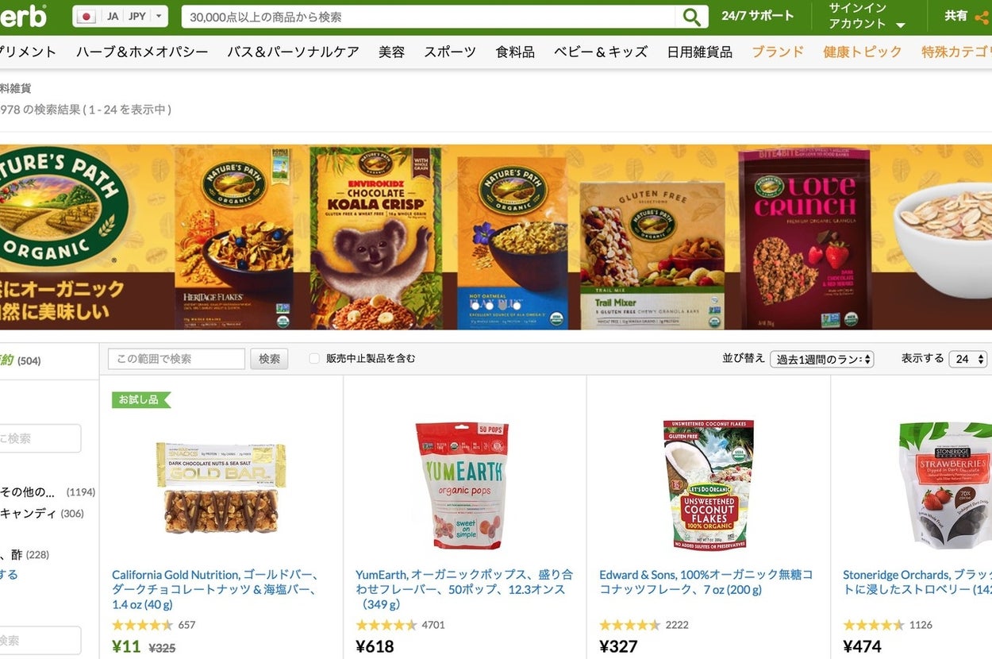Viewport: 992px width, 659px height.
Task: Open the 食料品 menu item
Action: 515,52
